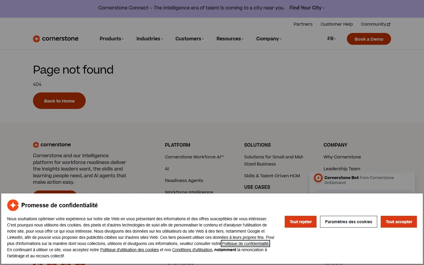Open Cornerstone Workforce AI footer link
Viewport: 424px width, 265px height.
tap(194, 157)
